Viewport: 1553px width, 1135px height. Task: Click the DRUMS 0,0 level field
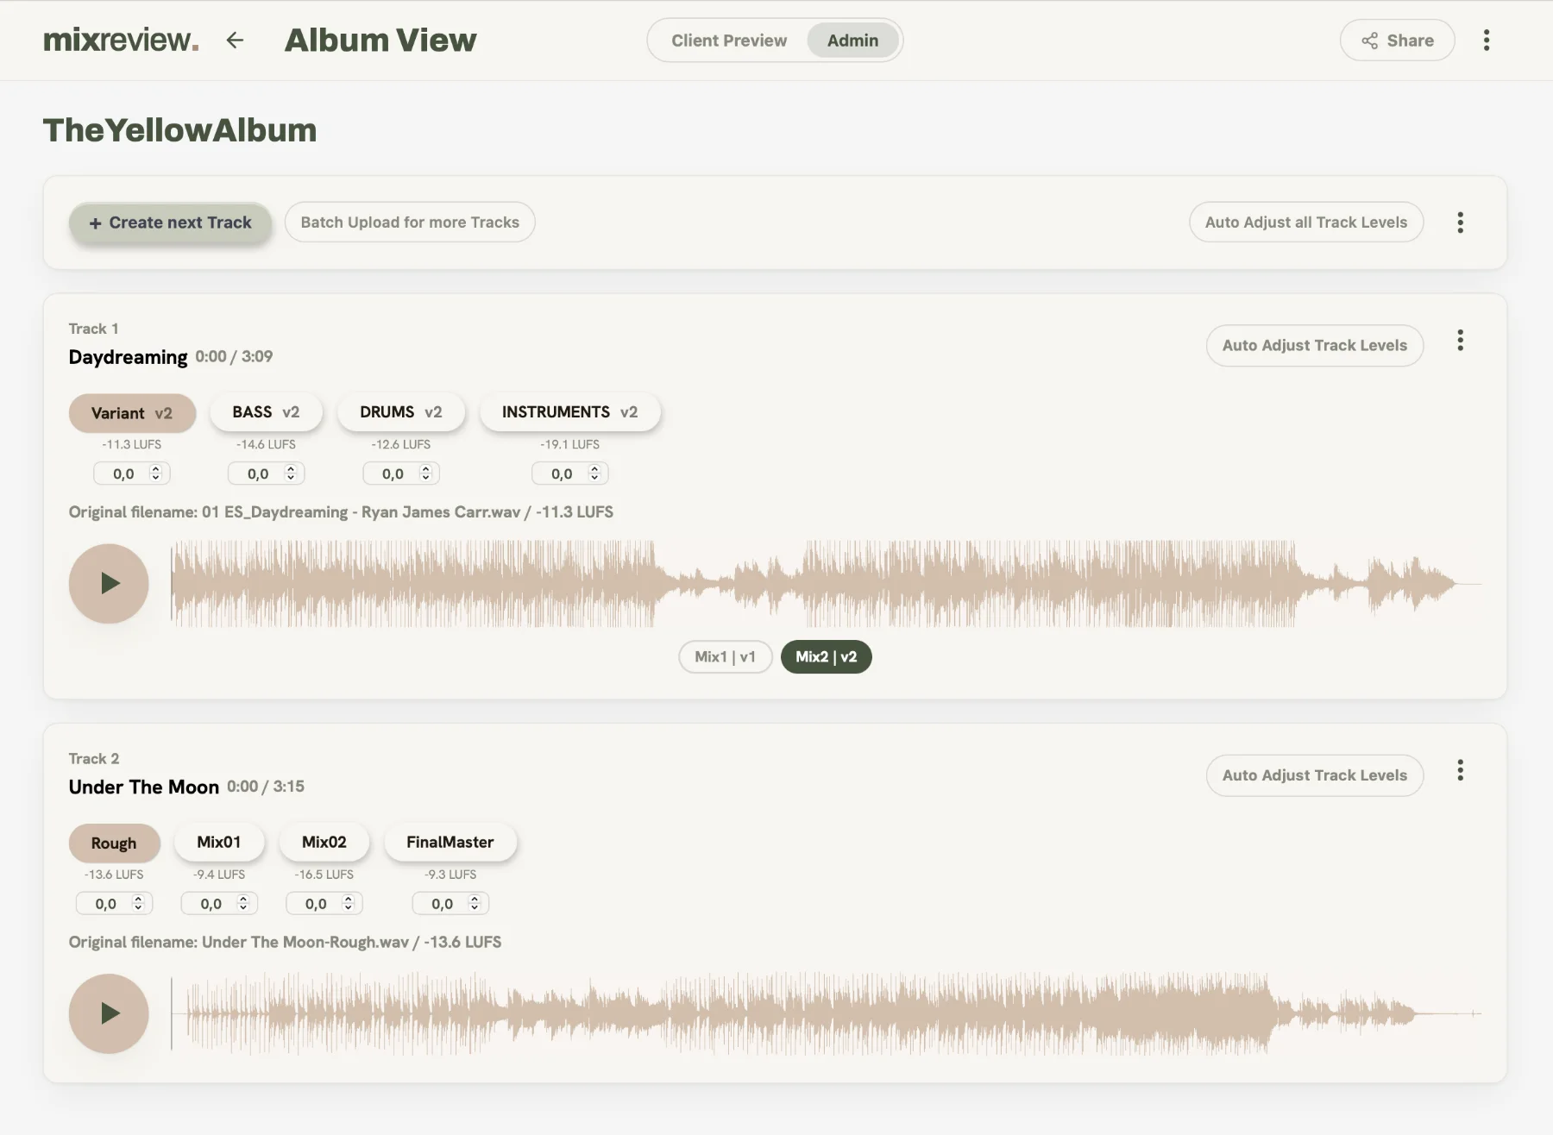(400, 473)
